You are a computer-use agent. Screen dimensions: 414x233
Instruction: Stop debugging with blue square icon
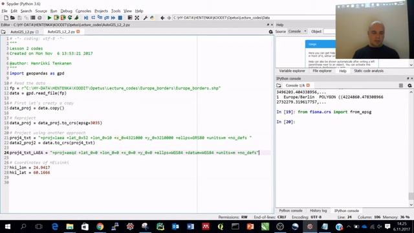click(120, 17)
